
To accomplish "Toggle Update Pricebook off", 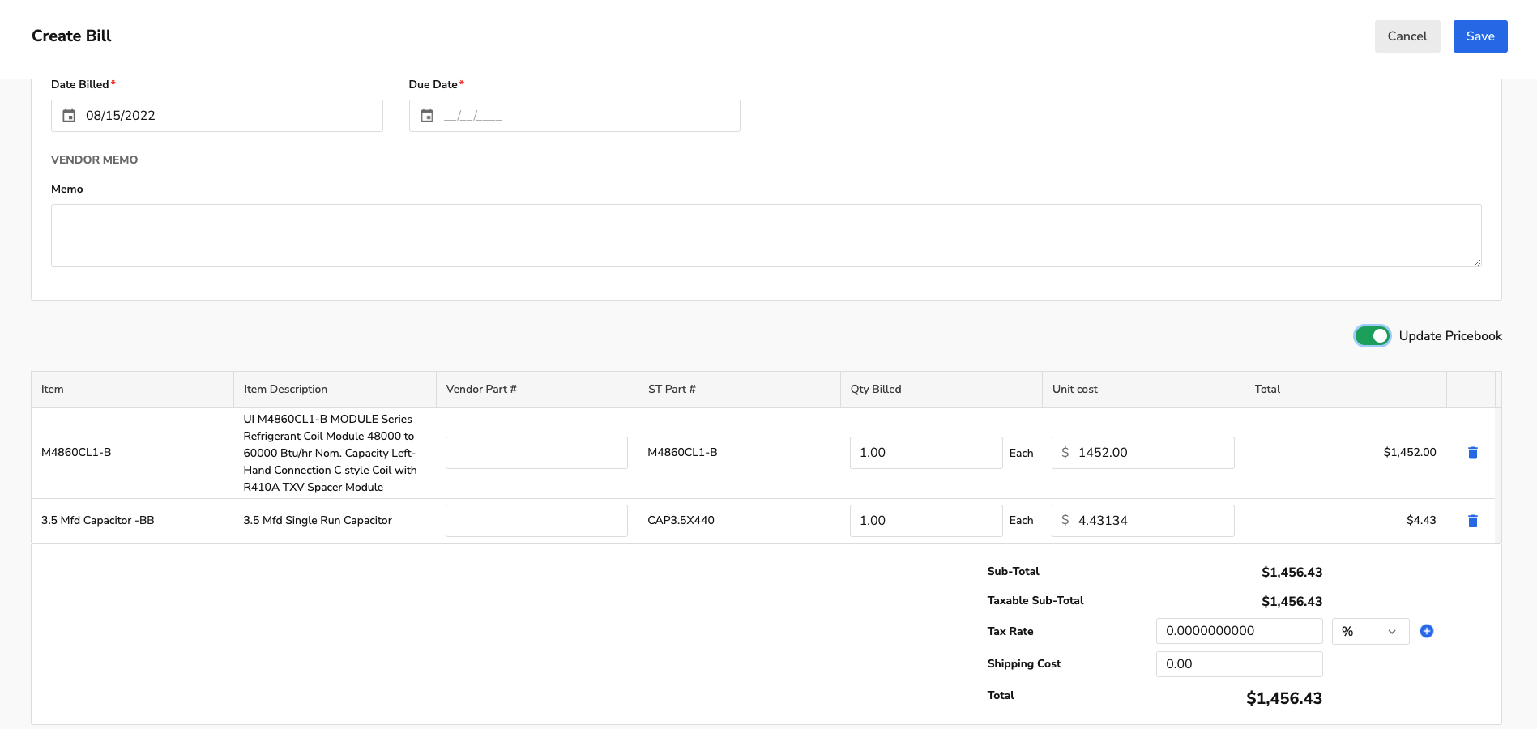I will click(x=1372, y=335).
